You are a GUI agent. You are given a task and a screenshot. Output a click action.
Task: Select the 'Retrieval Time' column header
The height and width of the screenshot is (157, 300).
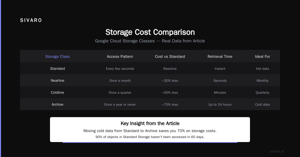tap(220, 56)
